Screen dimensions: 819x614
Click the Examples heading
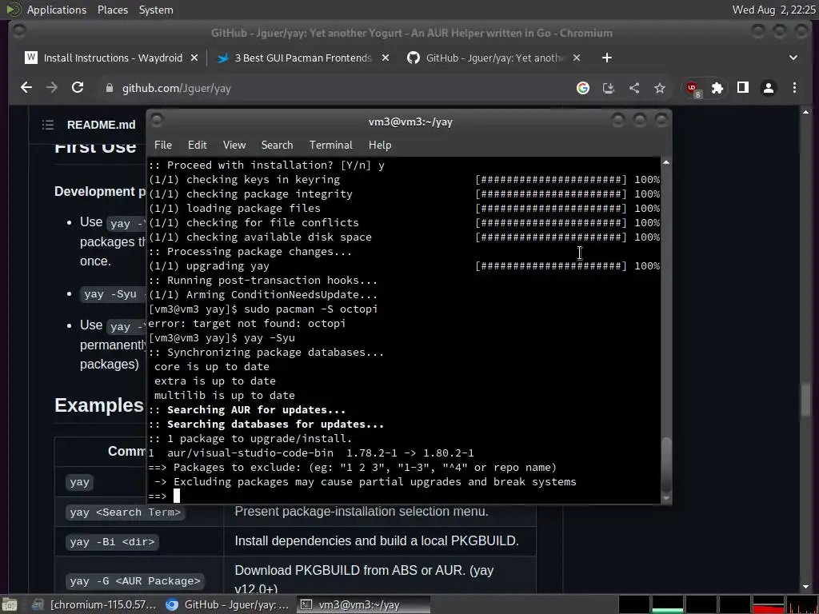[x=98, y=405]
